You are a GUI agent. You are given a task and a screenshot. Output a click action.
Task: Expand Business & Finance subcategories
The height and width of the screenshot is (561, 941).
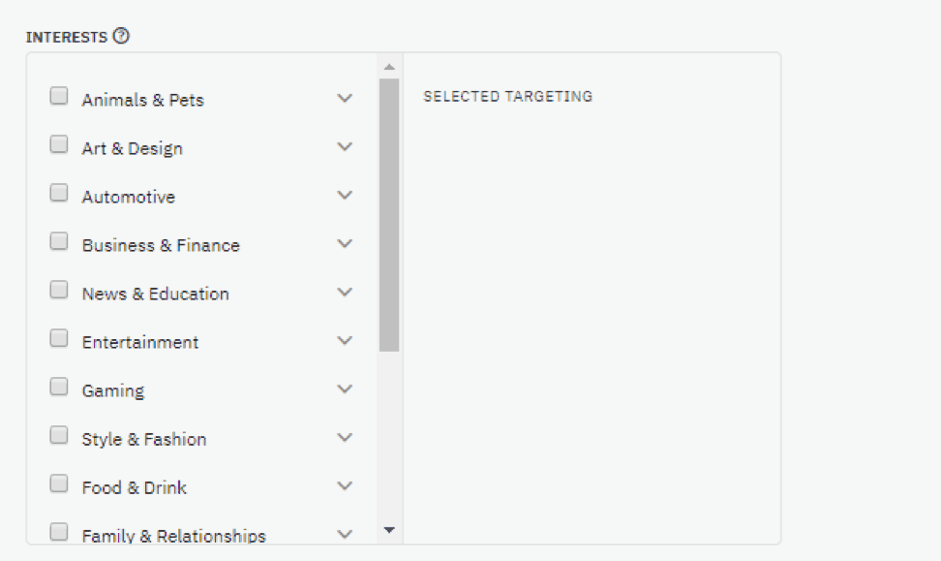click(345, 243)
